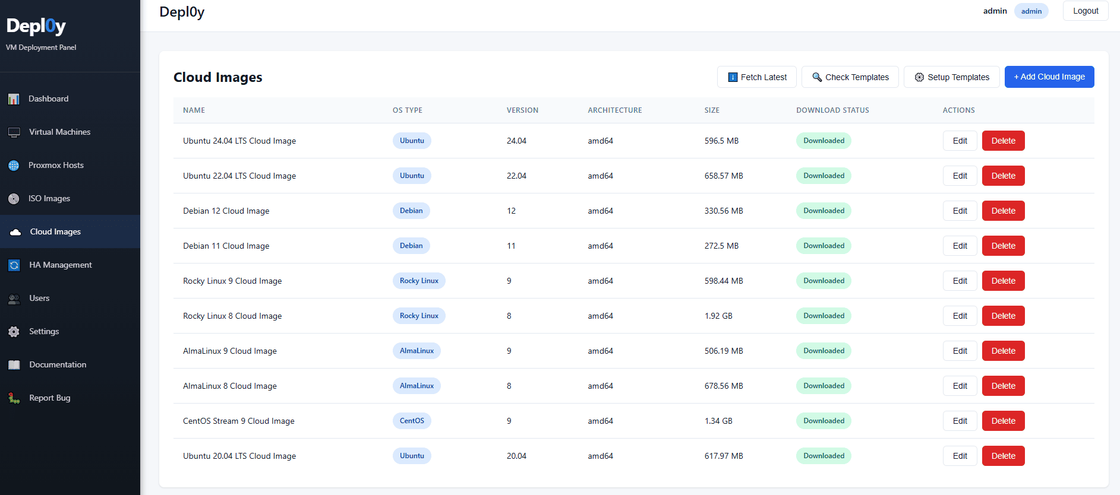The height and width of the screenshot is (495, 1120).
Task: Click the Proxmox Hosts globe icon
Action: [14, 166]
